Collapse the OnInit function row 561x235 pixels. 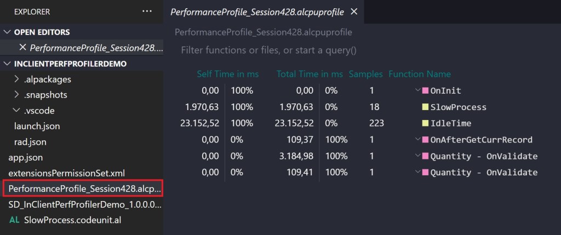coord(417,90)
